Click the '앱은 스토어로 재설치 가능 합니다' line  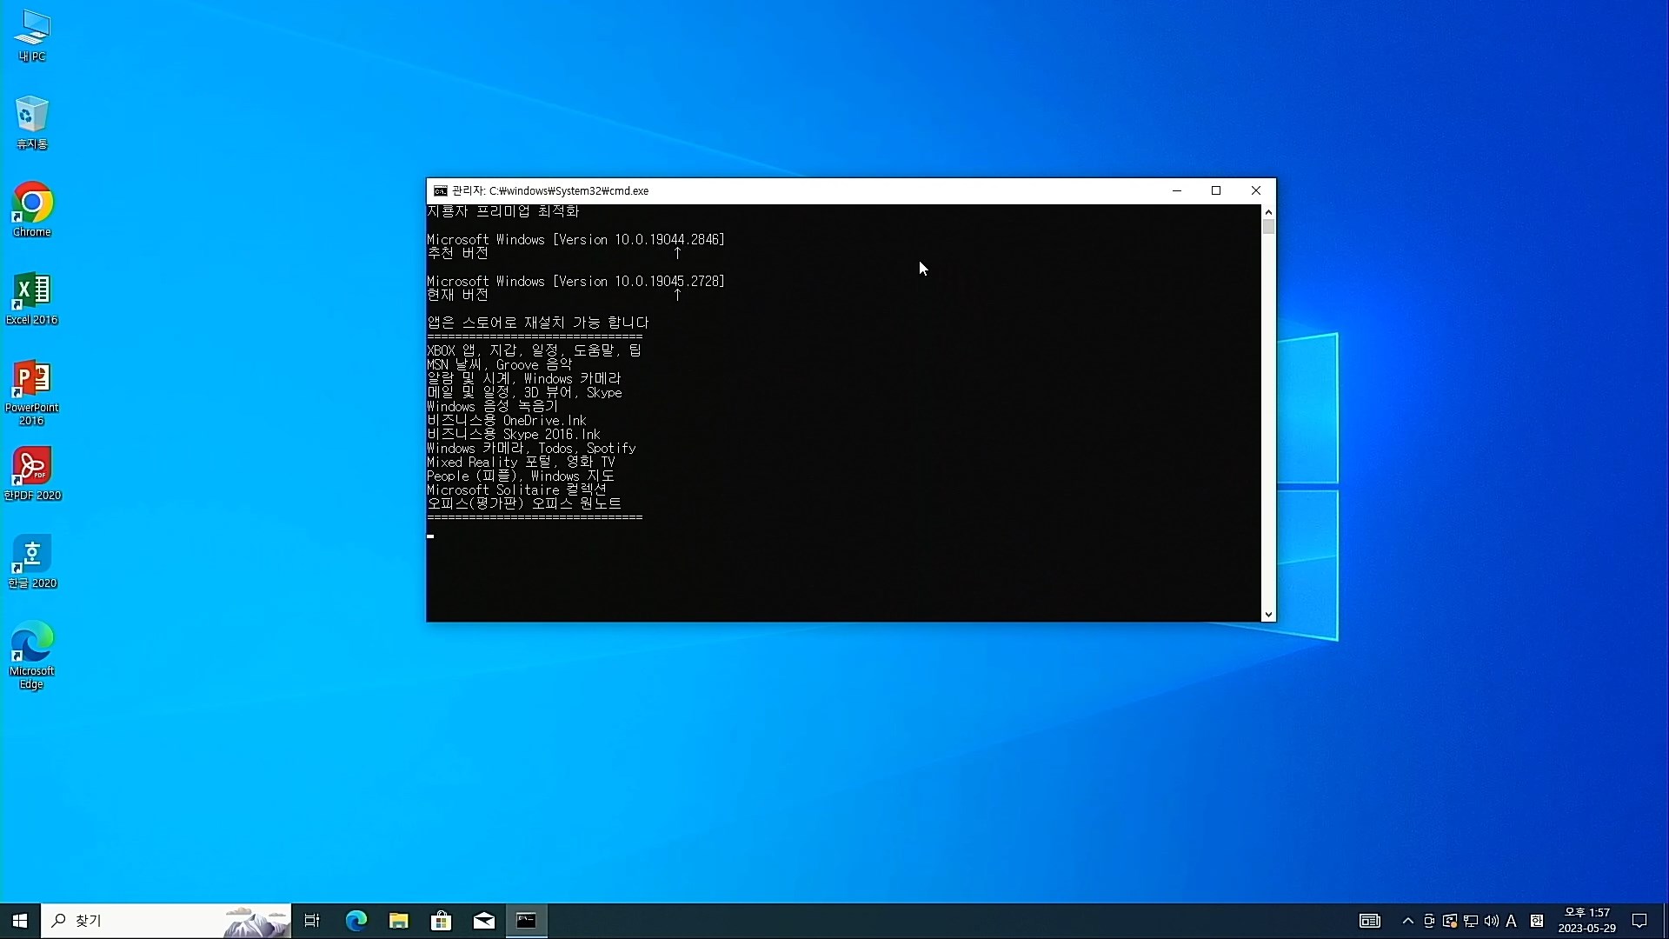pos(538,323)
